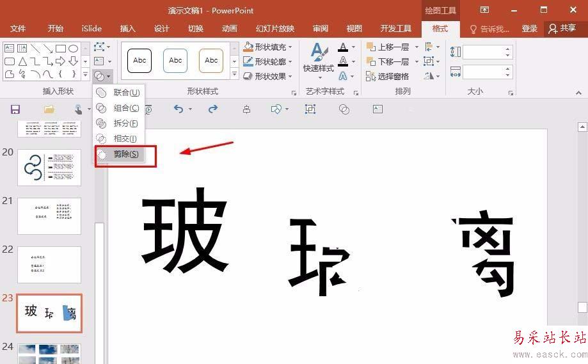Apply the blue outline Abc shape style
Screen dimensions: 588x364
(x=175, y=60)
